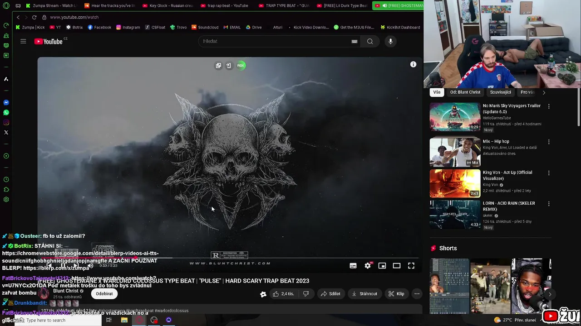Open Task View on the taskbar
Screen dimensions: 581x326
coord(109,320)
